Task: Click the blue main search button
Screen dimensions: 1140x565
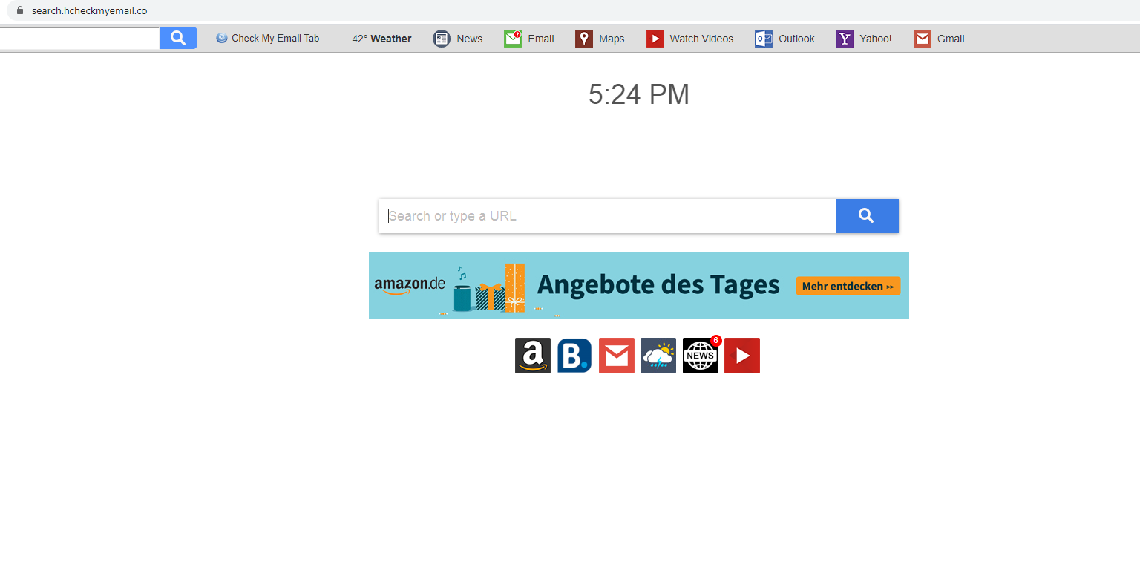Action: pos(867,216)
